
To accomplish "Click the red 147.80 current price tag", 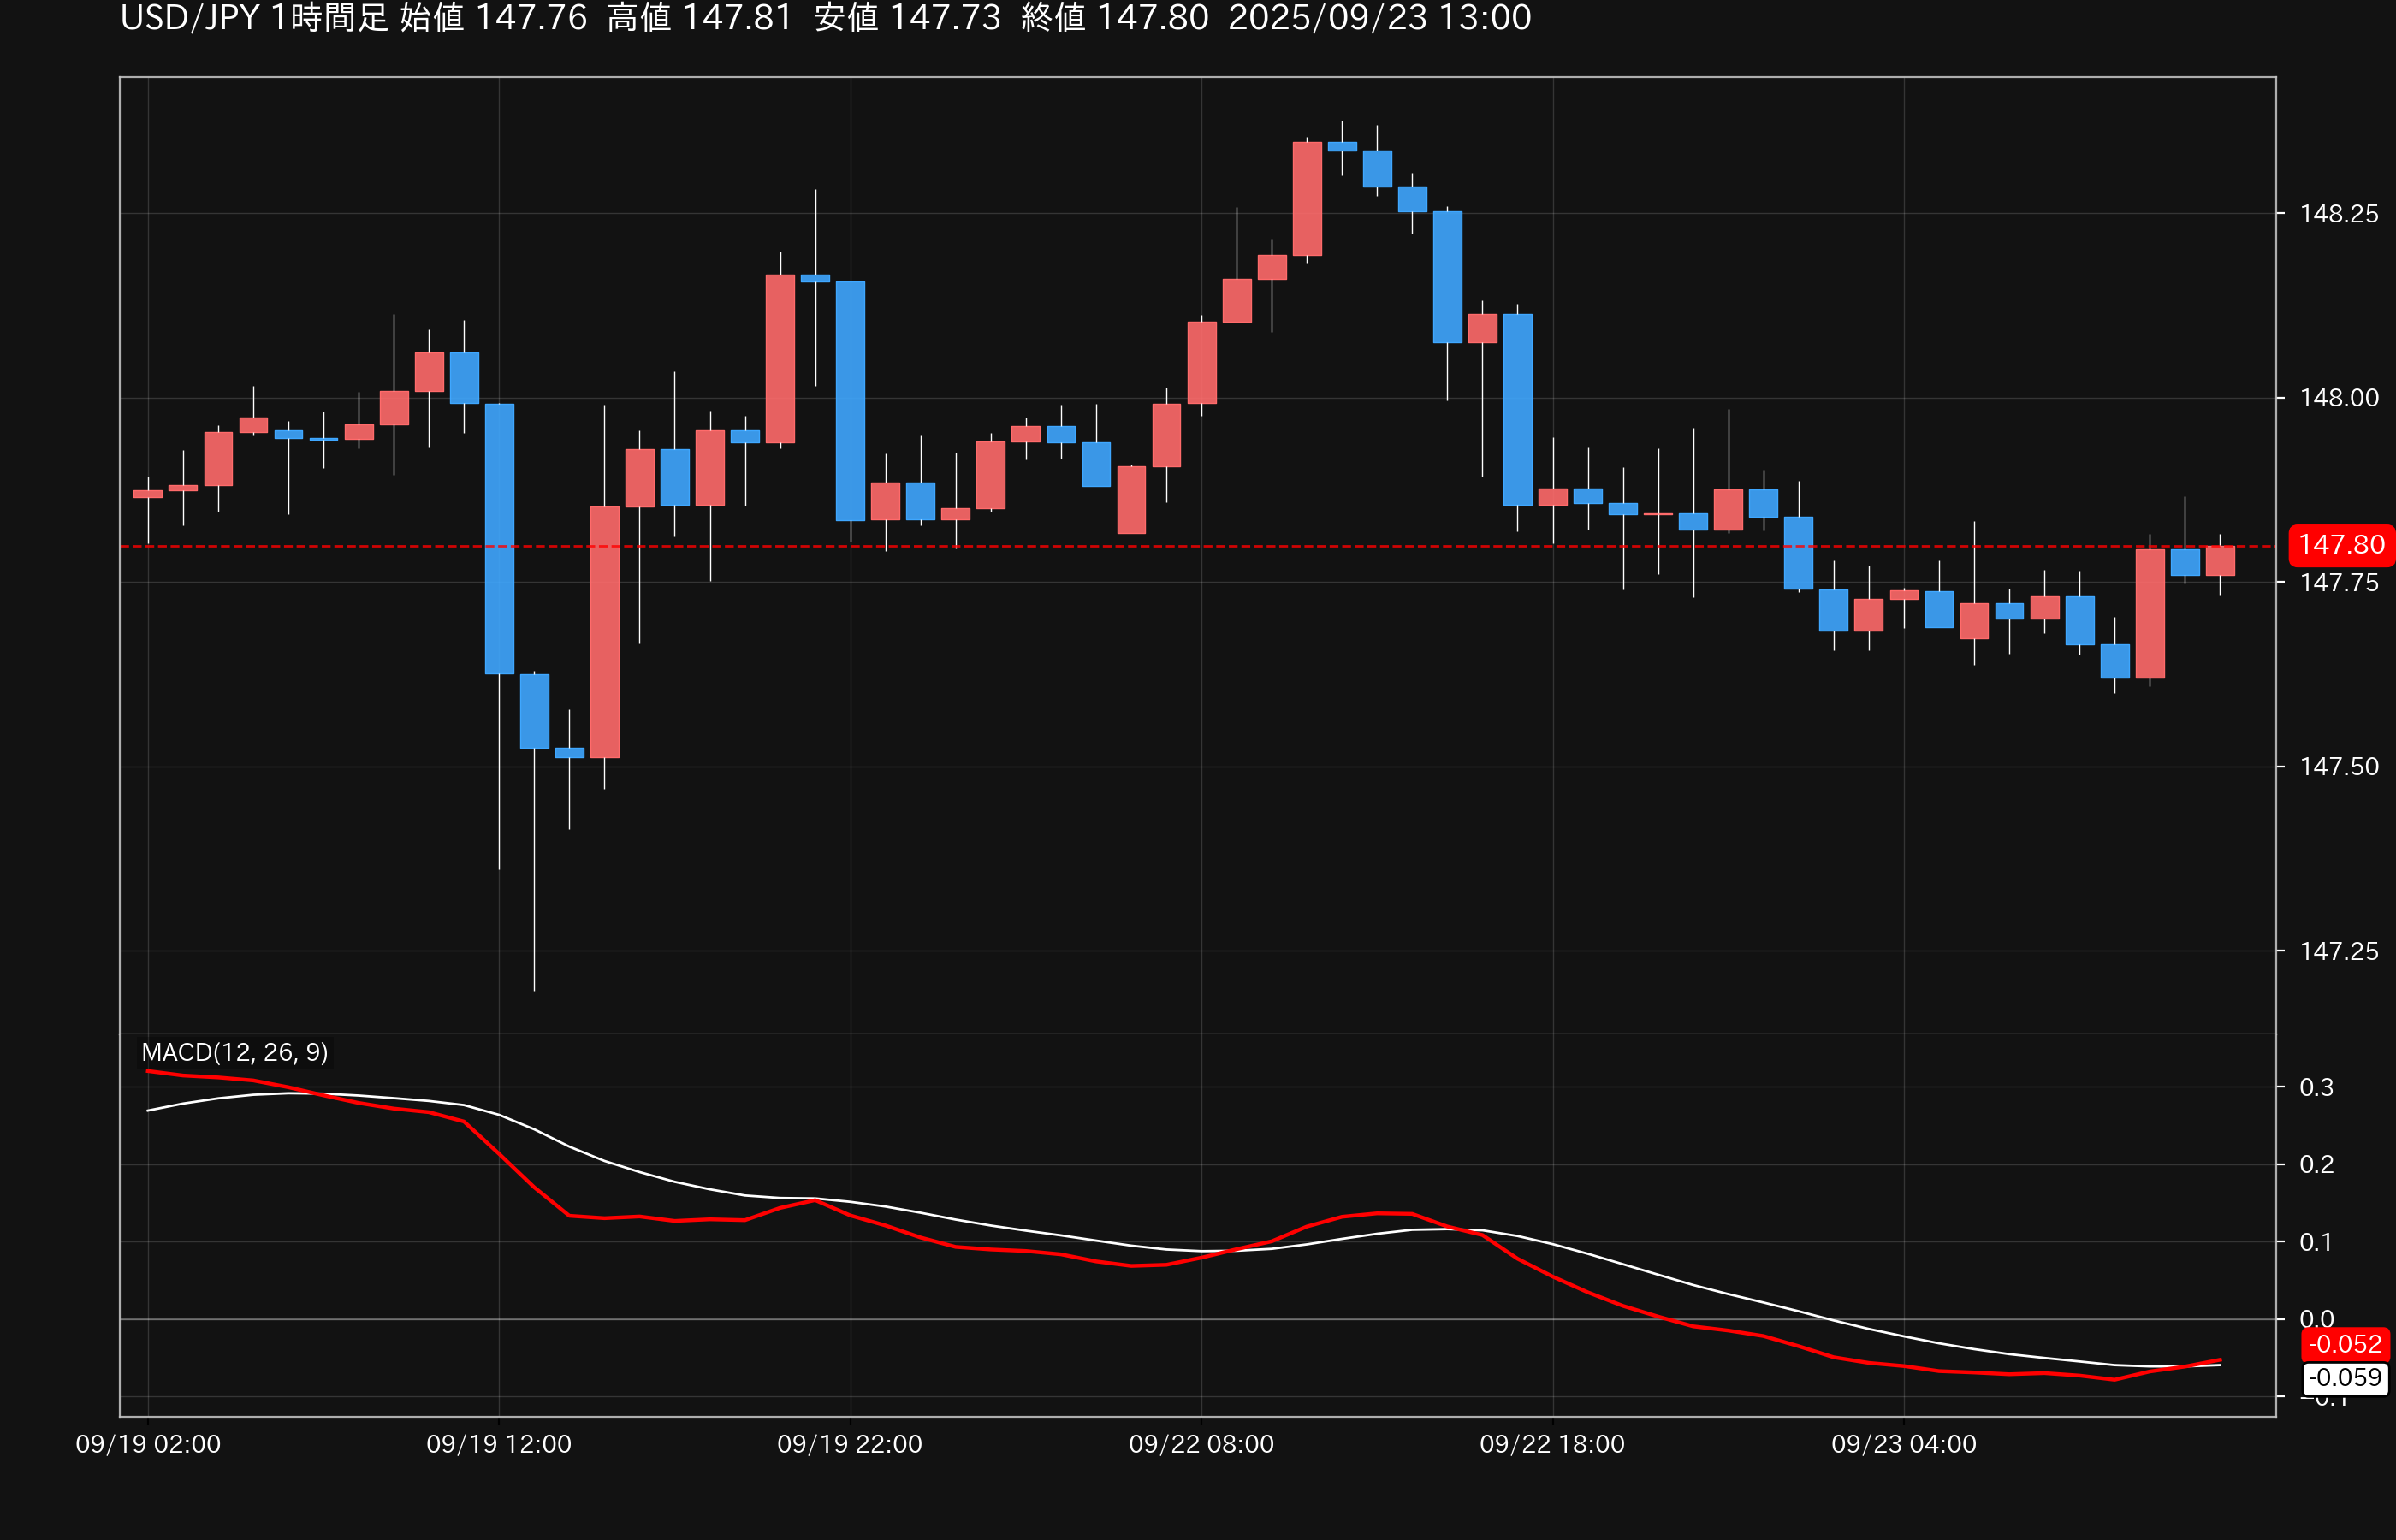I will (2340, 545).
